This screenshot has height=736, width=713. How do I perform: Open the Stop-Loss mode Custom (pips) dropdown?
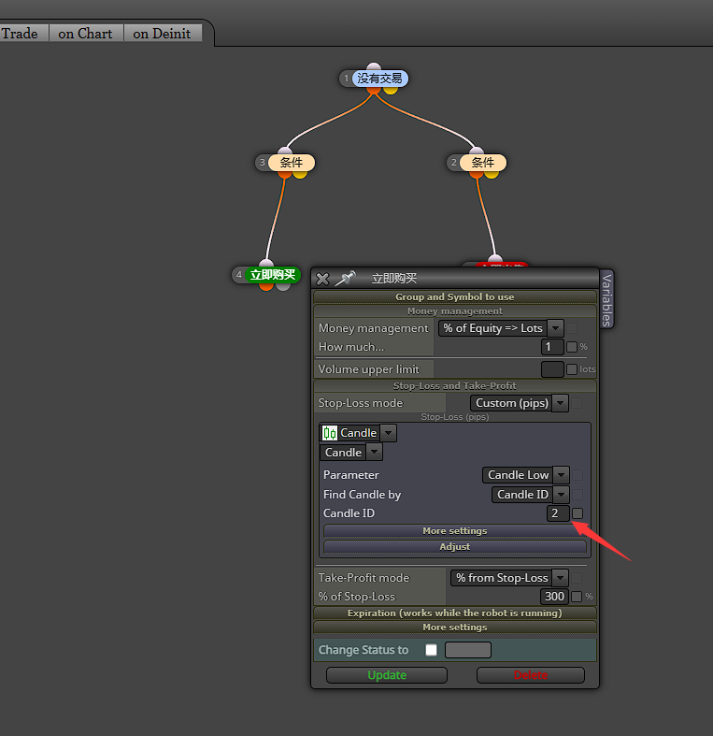pyautogui.click(x=560, y=403)
